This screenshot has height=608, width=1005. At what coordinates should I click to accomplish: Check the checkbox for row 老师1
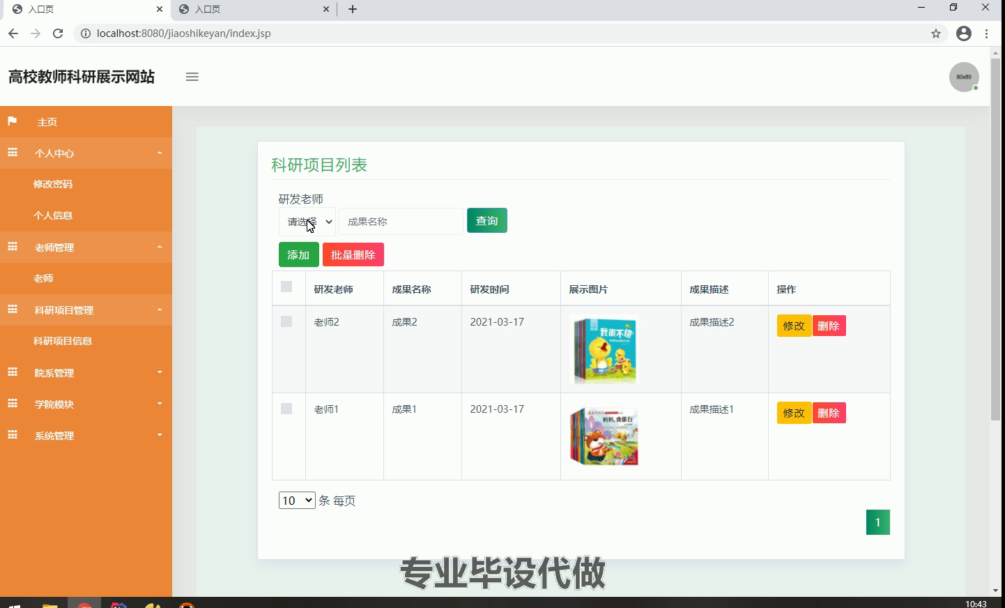(x=286, y=409)
